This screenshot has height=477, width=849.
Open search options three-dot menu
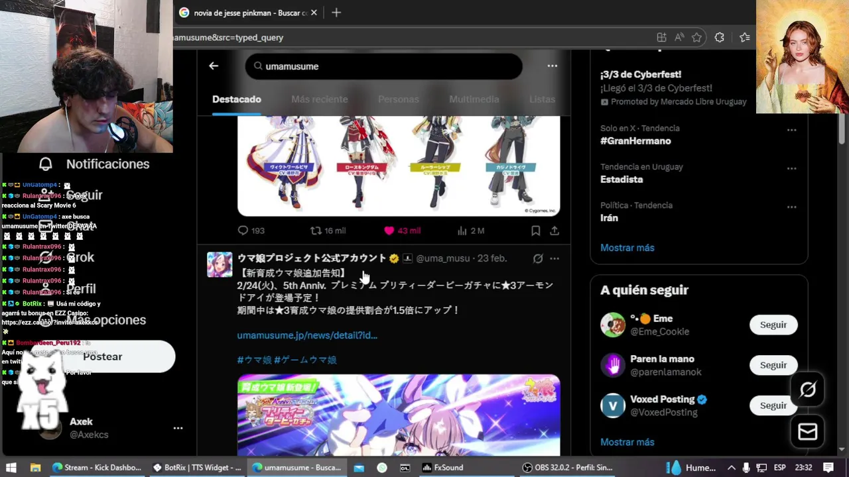552,66
